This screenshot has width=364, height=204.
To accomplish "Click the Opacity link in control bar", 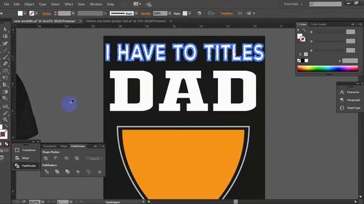I will [146, 14].
